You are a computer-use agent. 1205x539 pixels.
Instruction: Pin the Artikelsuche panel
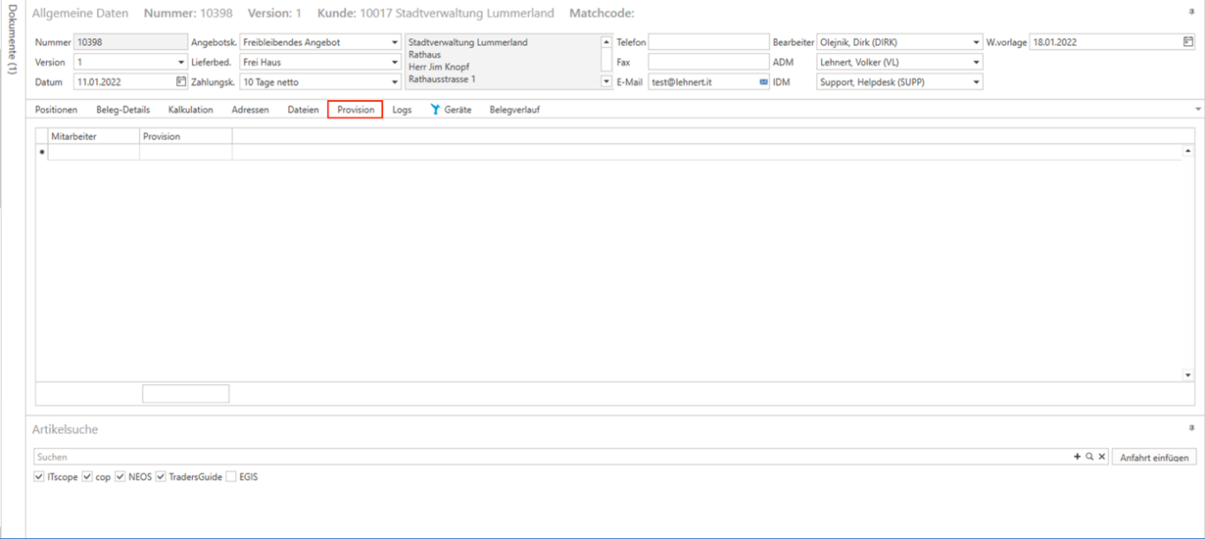pyautogui.click(x=1191, y=427)
